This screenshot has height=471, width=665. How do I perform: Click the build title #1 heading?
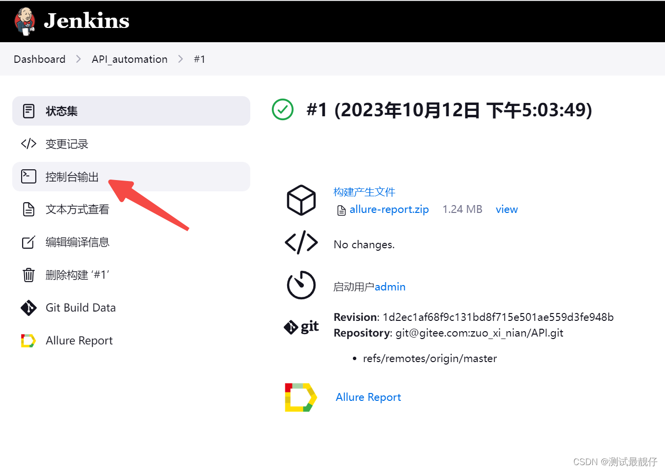tap(449, 110)
